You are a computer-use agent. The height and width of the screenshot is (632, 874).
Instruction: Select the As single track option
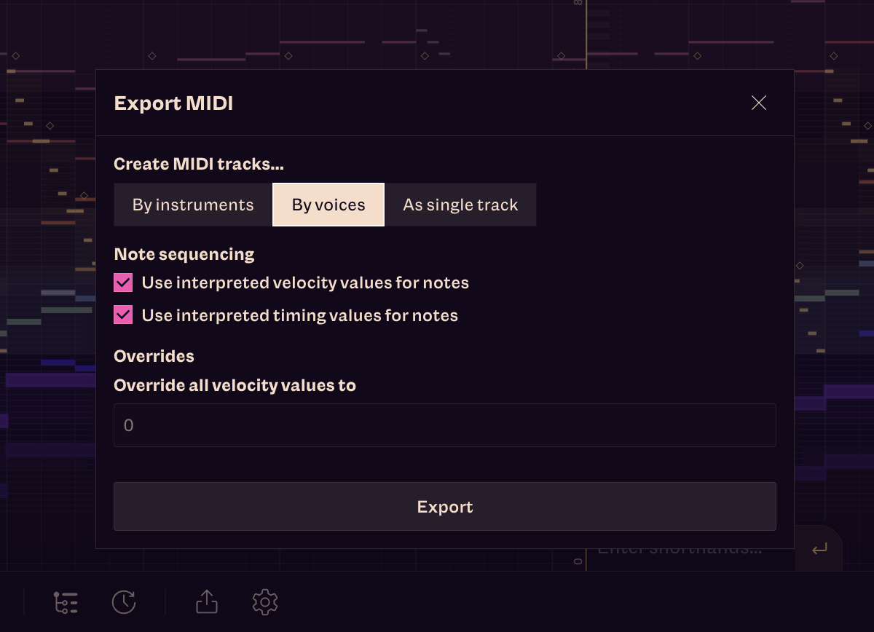(x=460, y=205)
